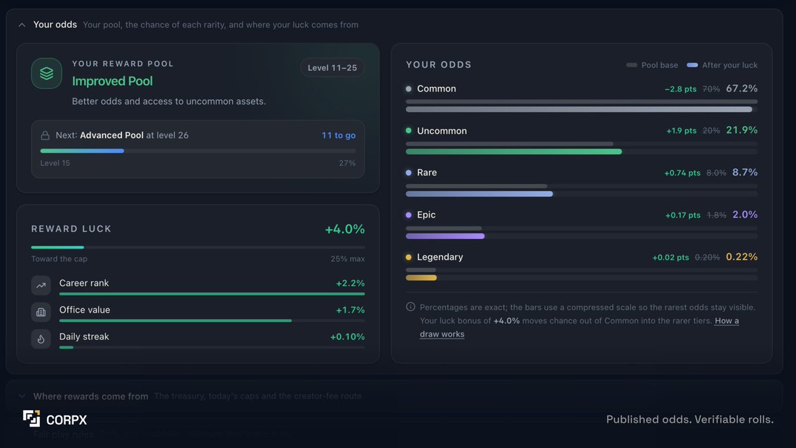
Task: Click the Level 15 label under progress bar
Action: (55, 163)
